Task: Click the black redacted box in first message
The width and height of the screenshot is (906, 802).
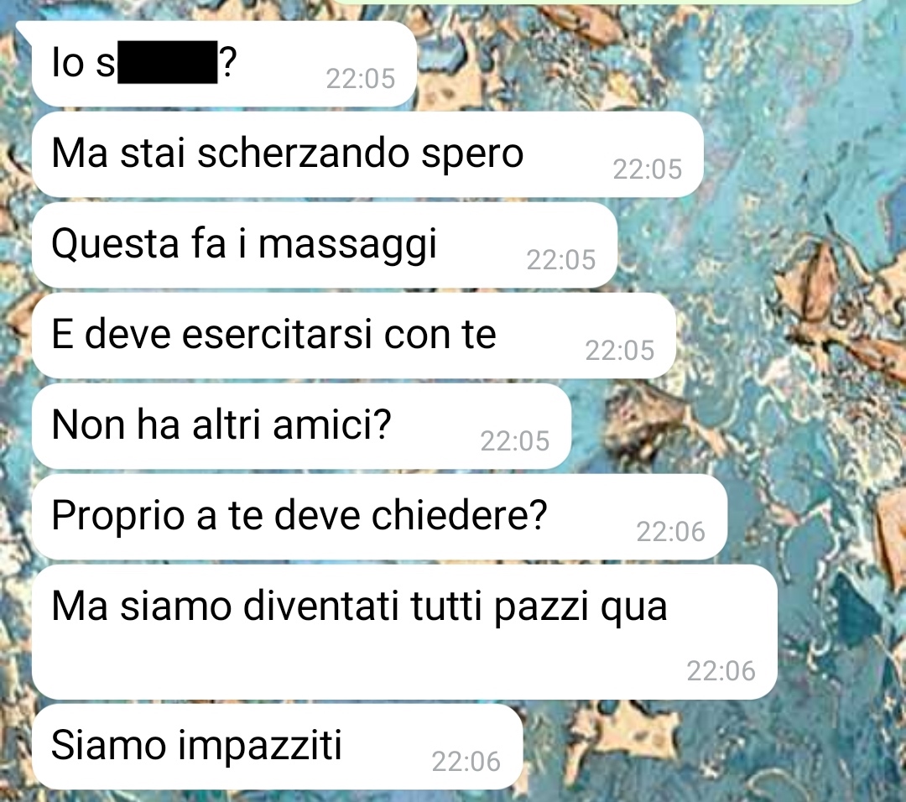Action: 168,62
